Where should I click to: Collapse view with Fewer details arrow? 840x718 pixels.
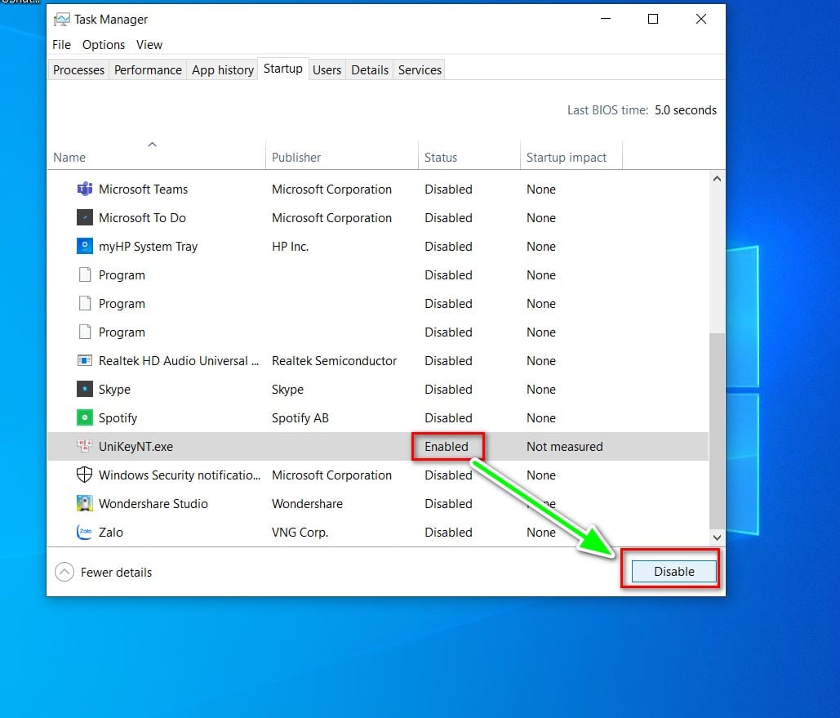[64, 572]
